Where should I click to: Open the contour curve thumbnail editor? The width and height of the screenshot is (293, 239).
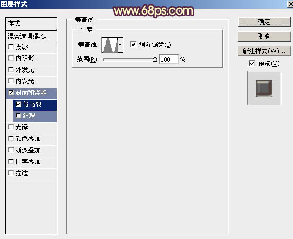point(110,45)
